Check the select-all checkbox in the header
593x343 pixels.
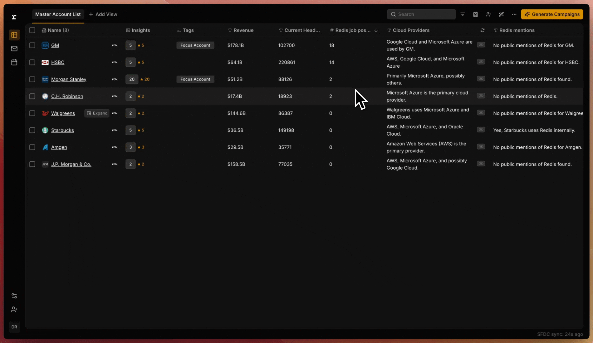click(32, 30)
